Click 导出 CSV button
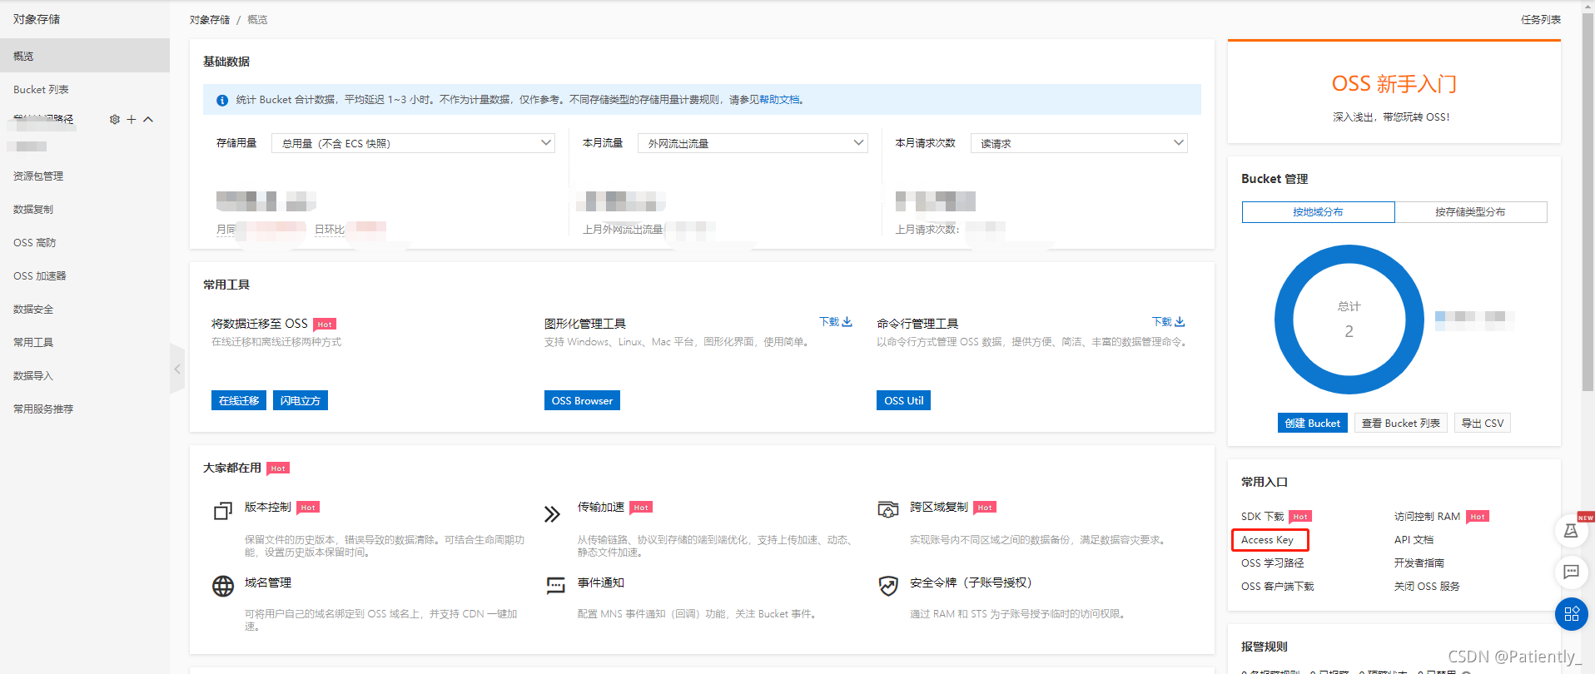 pos(1483,423)
